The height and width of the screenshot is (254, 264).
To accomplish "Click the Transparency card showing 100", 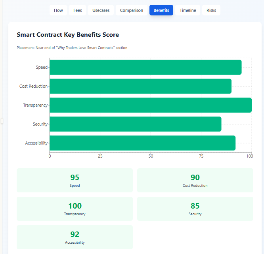I will (75, 209).
